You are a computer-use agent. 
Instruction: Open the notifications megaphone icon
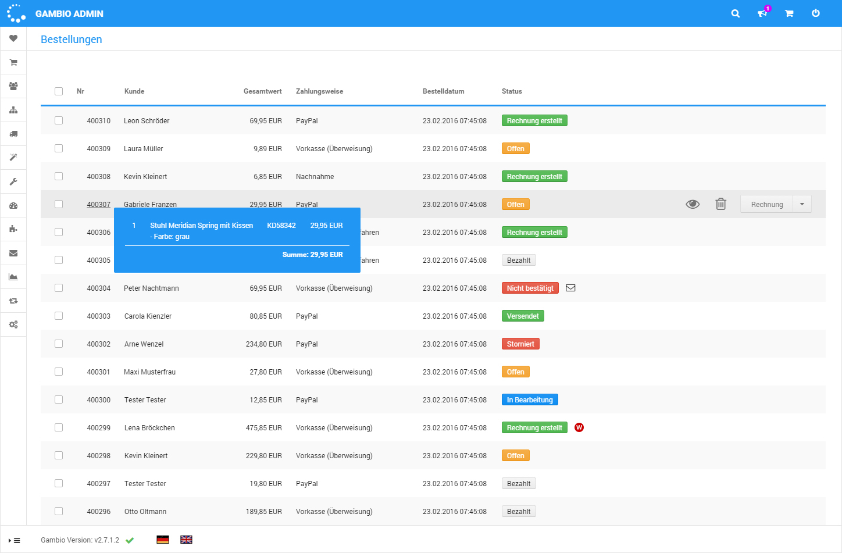click(x=762, y=13)
